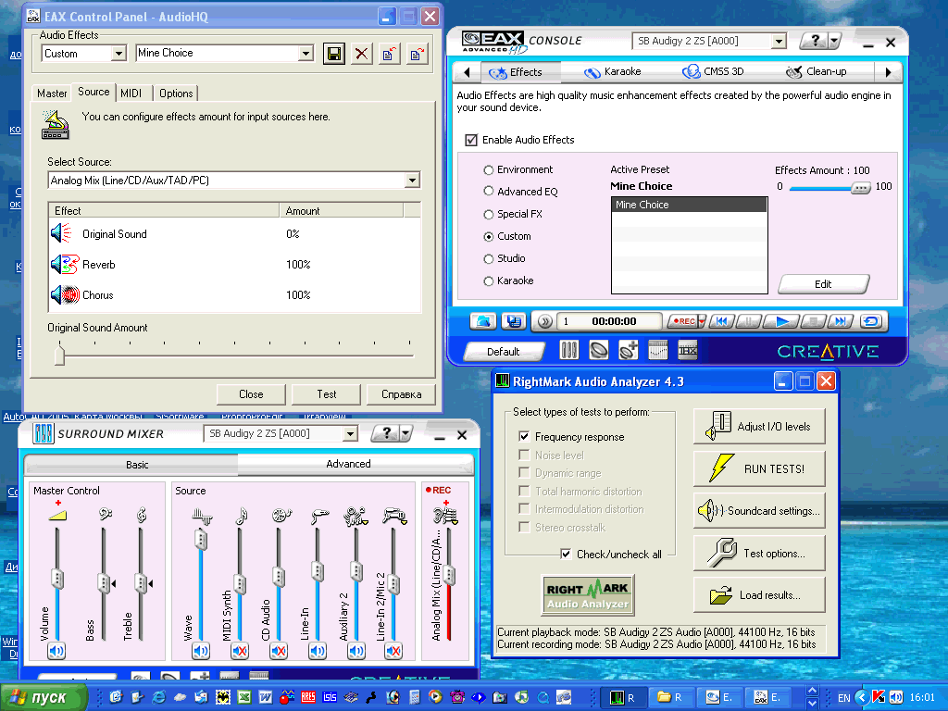The width and height of the screenshot is (948, 711).
Task: Open REC dropdown arrow in EAX Console player
Action: click(x=702, y=321)
